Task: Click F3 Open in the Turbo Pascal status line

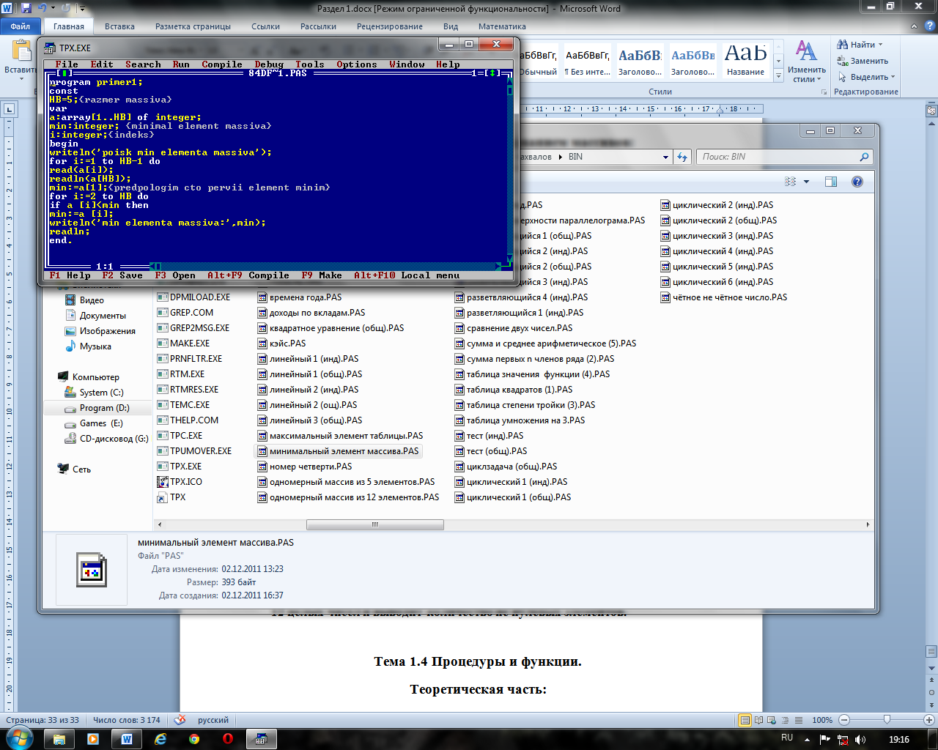Action: click(175, 275)
